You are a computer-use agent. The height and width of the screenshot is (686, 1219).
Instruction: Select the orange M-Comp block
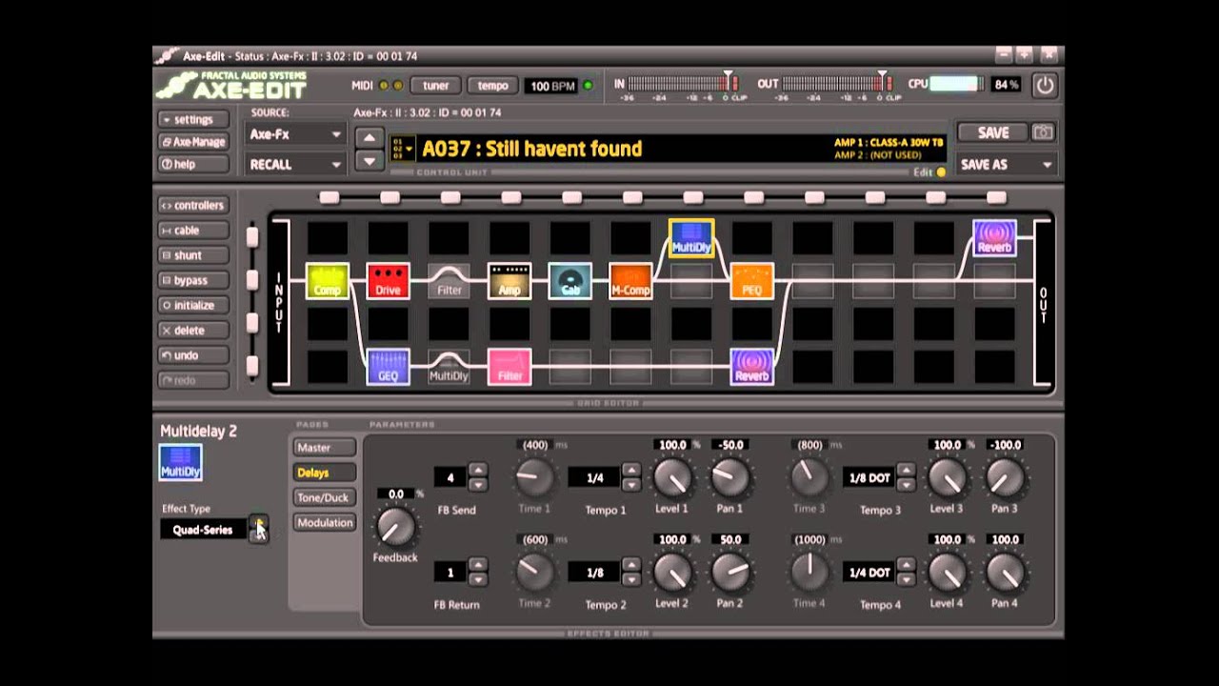pos(630,281)
